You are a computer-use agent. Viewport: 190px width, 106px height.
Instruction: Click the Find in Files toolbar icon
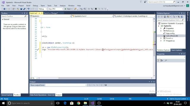tap(75, 9)
